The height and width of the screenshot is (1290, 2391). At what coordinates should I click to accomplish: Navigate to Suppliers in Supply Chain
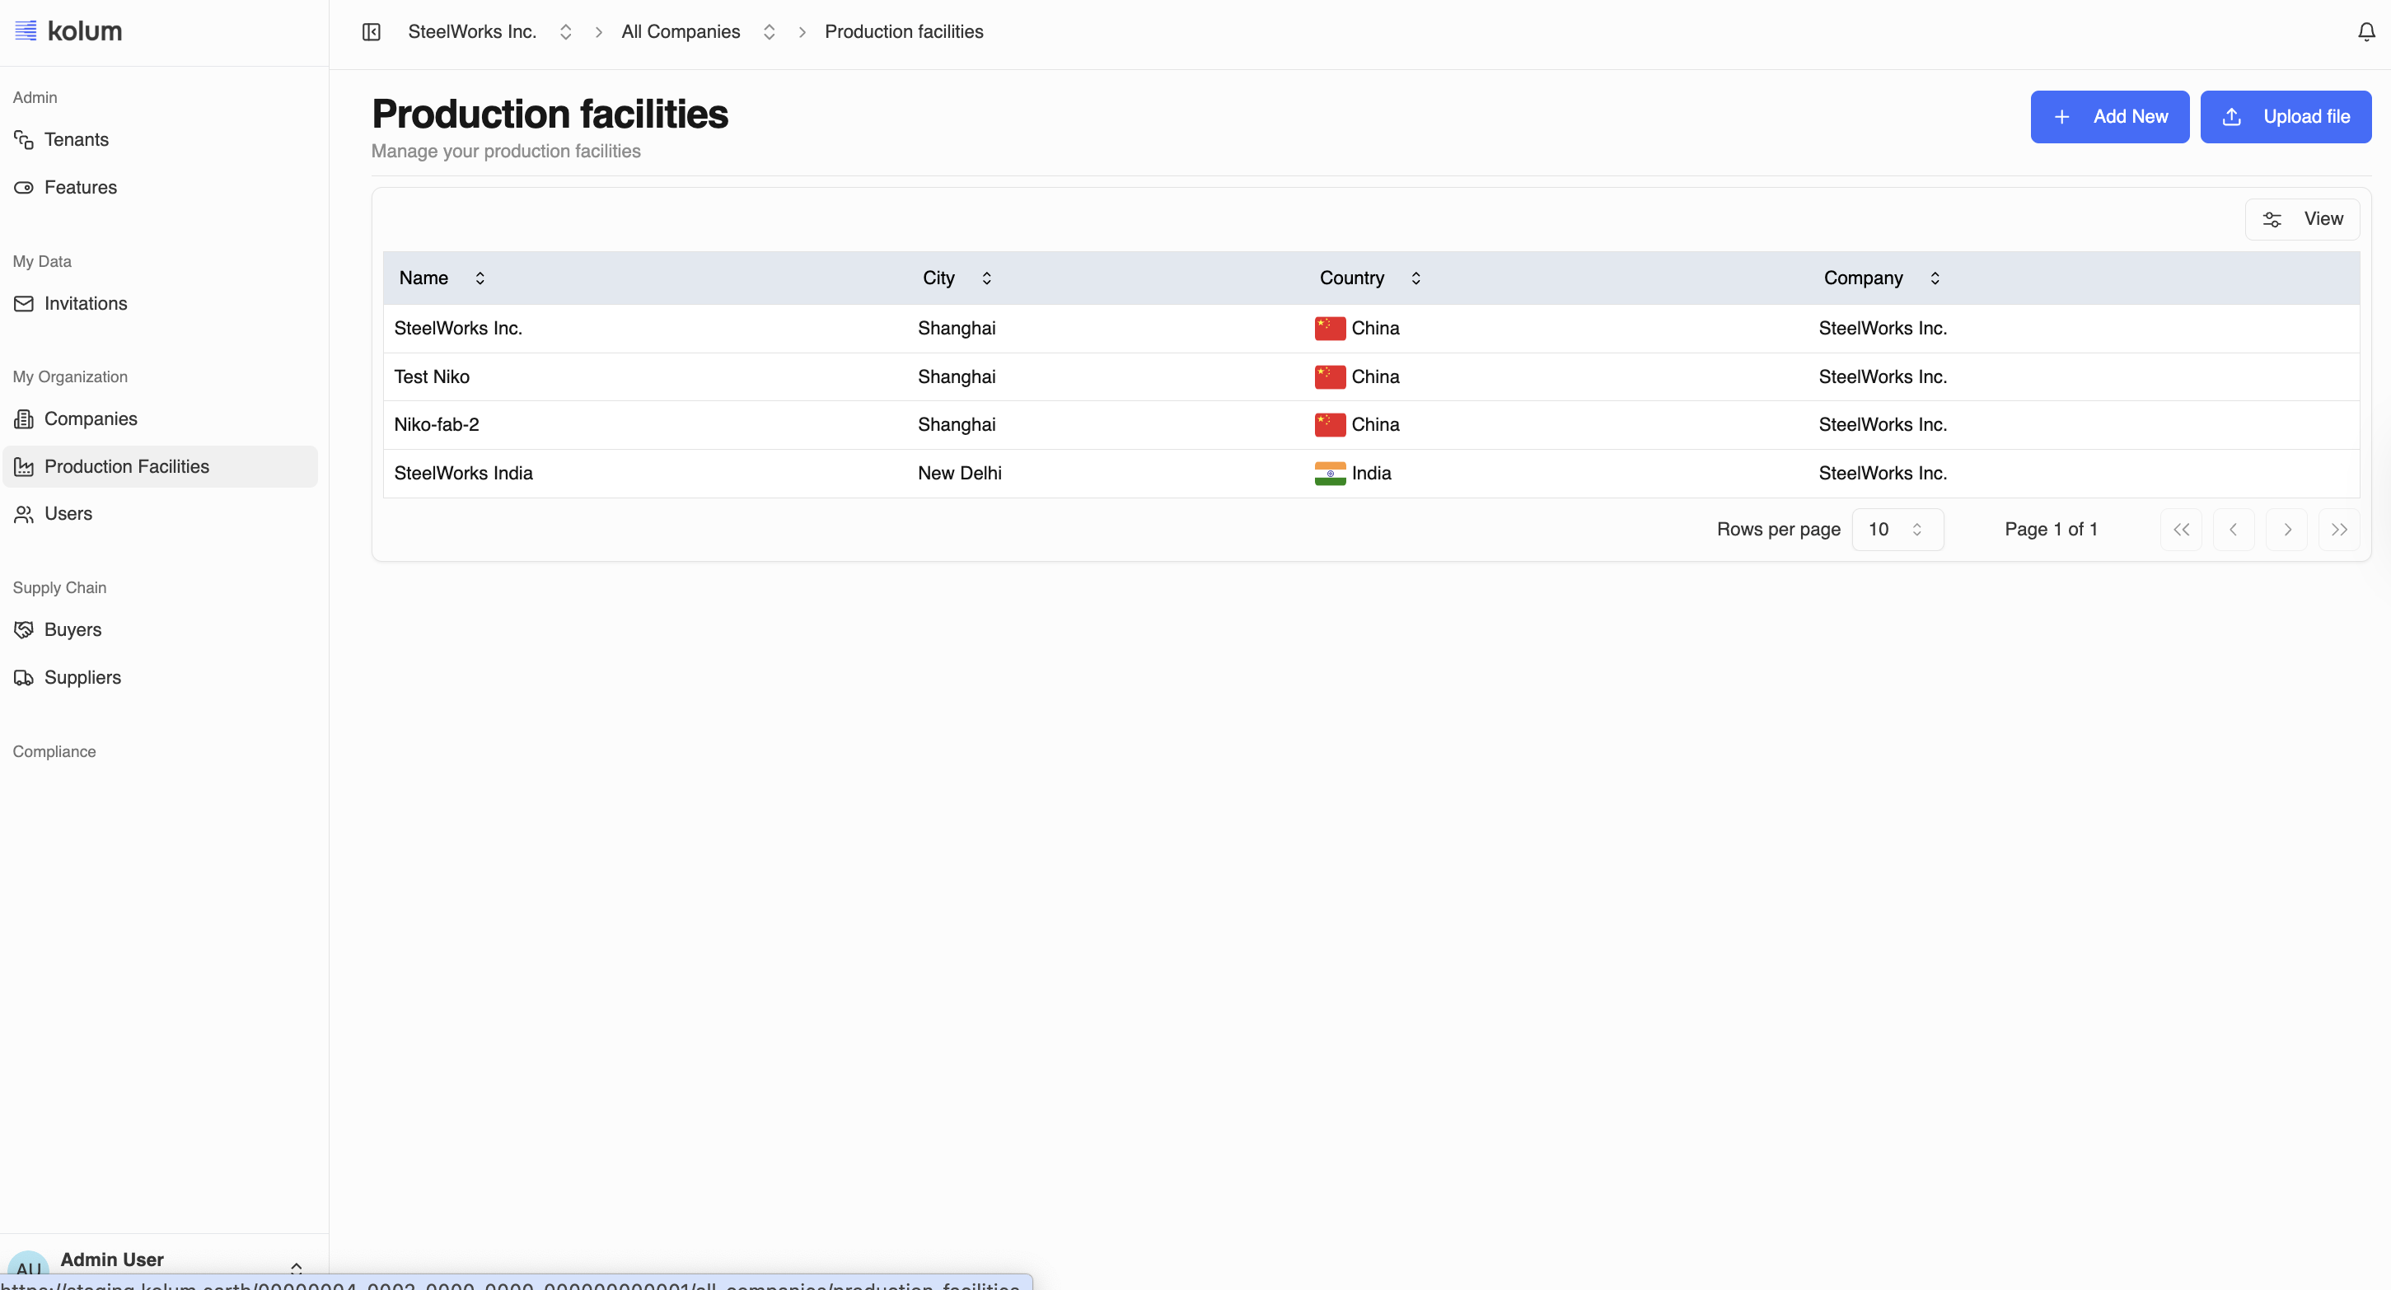82,677
